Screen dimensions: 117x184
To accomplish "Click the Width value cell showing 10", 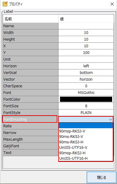I will 86,33.
